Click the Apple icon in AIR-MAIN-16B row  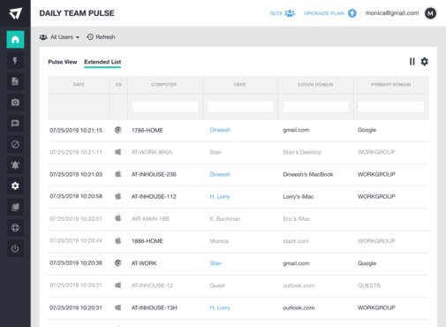pos(118,218)
